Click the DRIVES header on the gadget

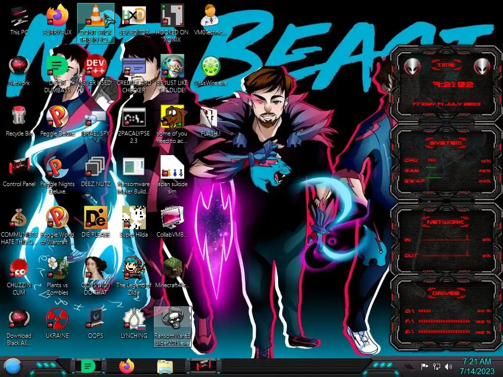coord(446,294)
